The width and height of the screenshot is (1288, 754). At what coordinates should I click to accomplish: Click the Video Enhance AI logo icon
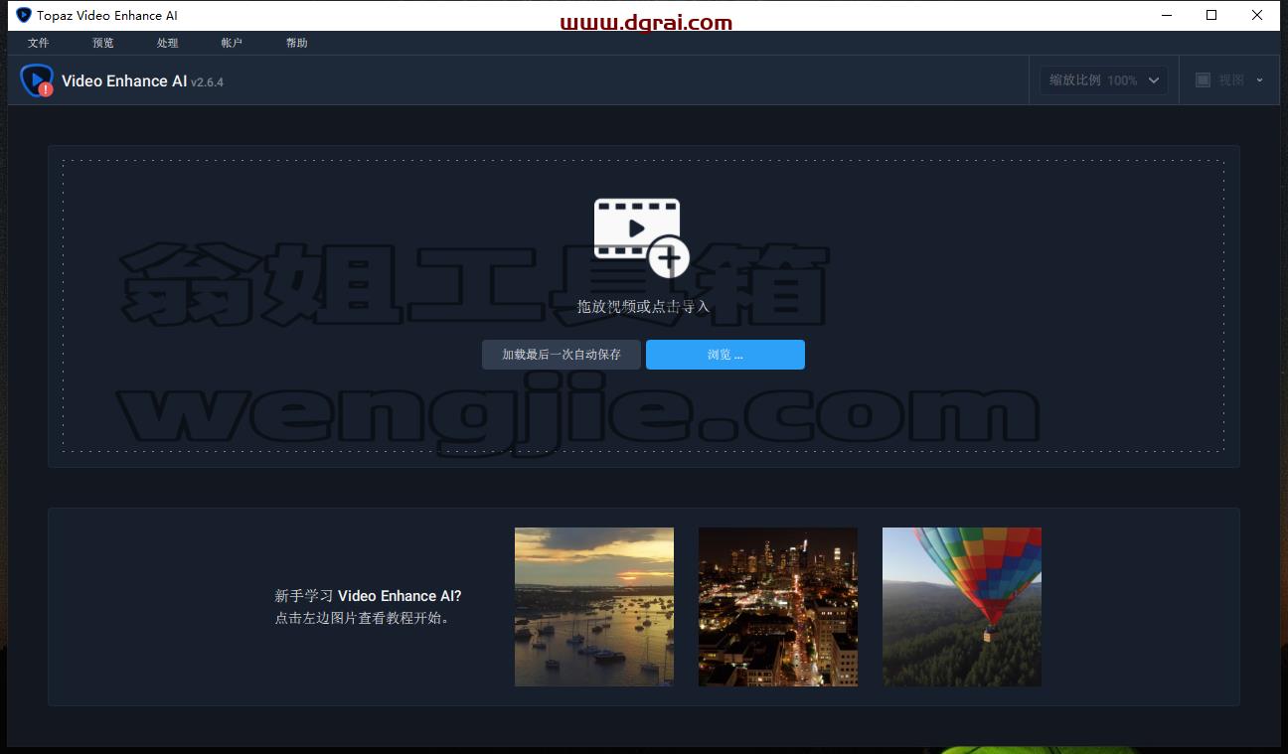(37, 80)
